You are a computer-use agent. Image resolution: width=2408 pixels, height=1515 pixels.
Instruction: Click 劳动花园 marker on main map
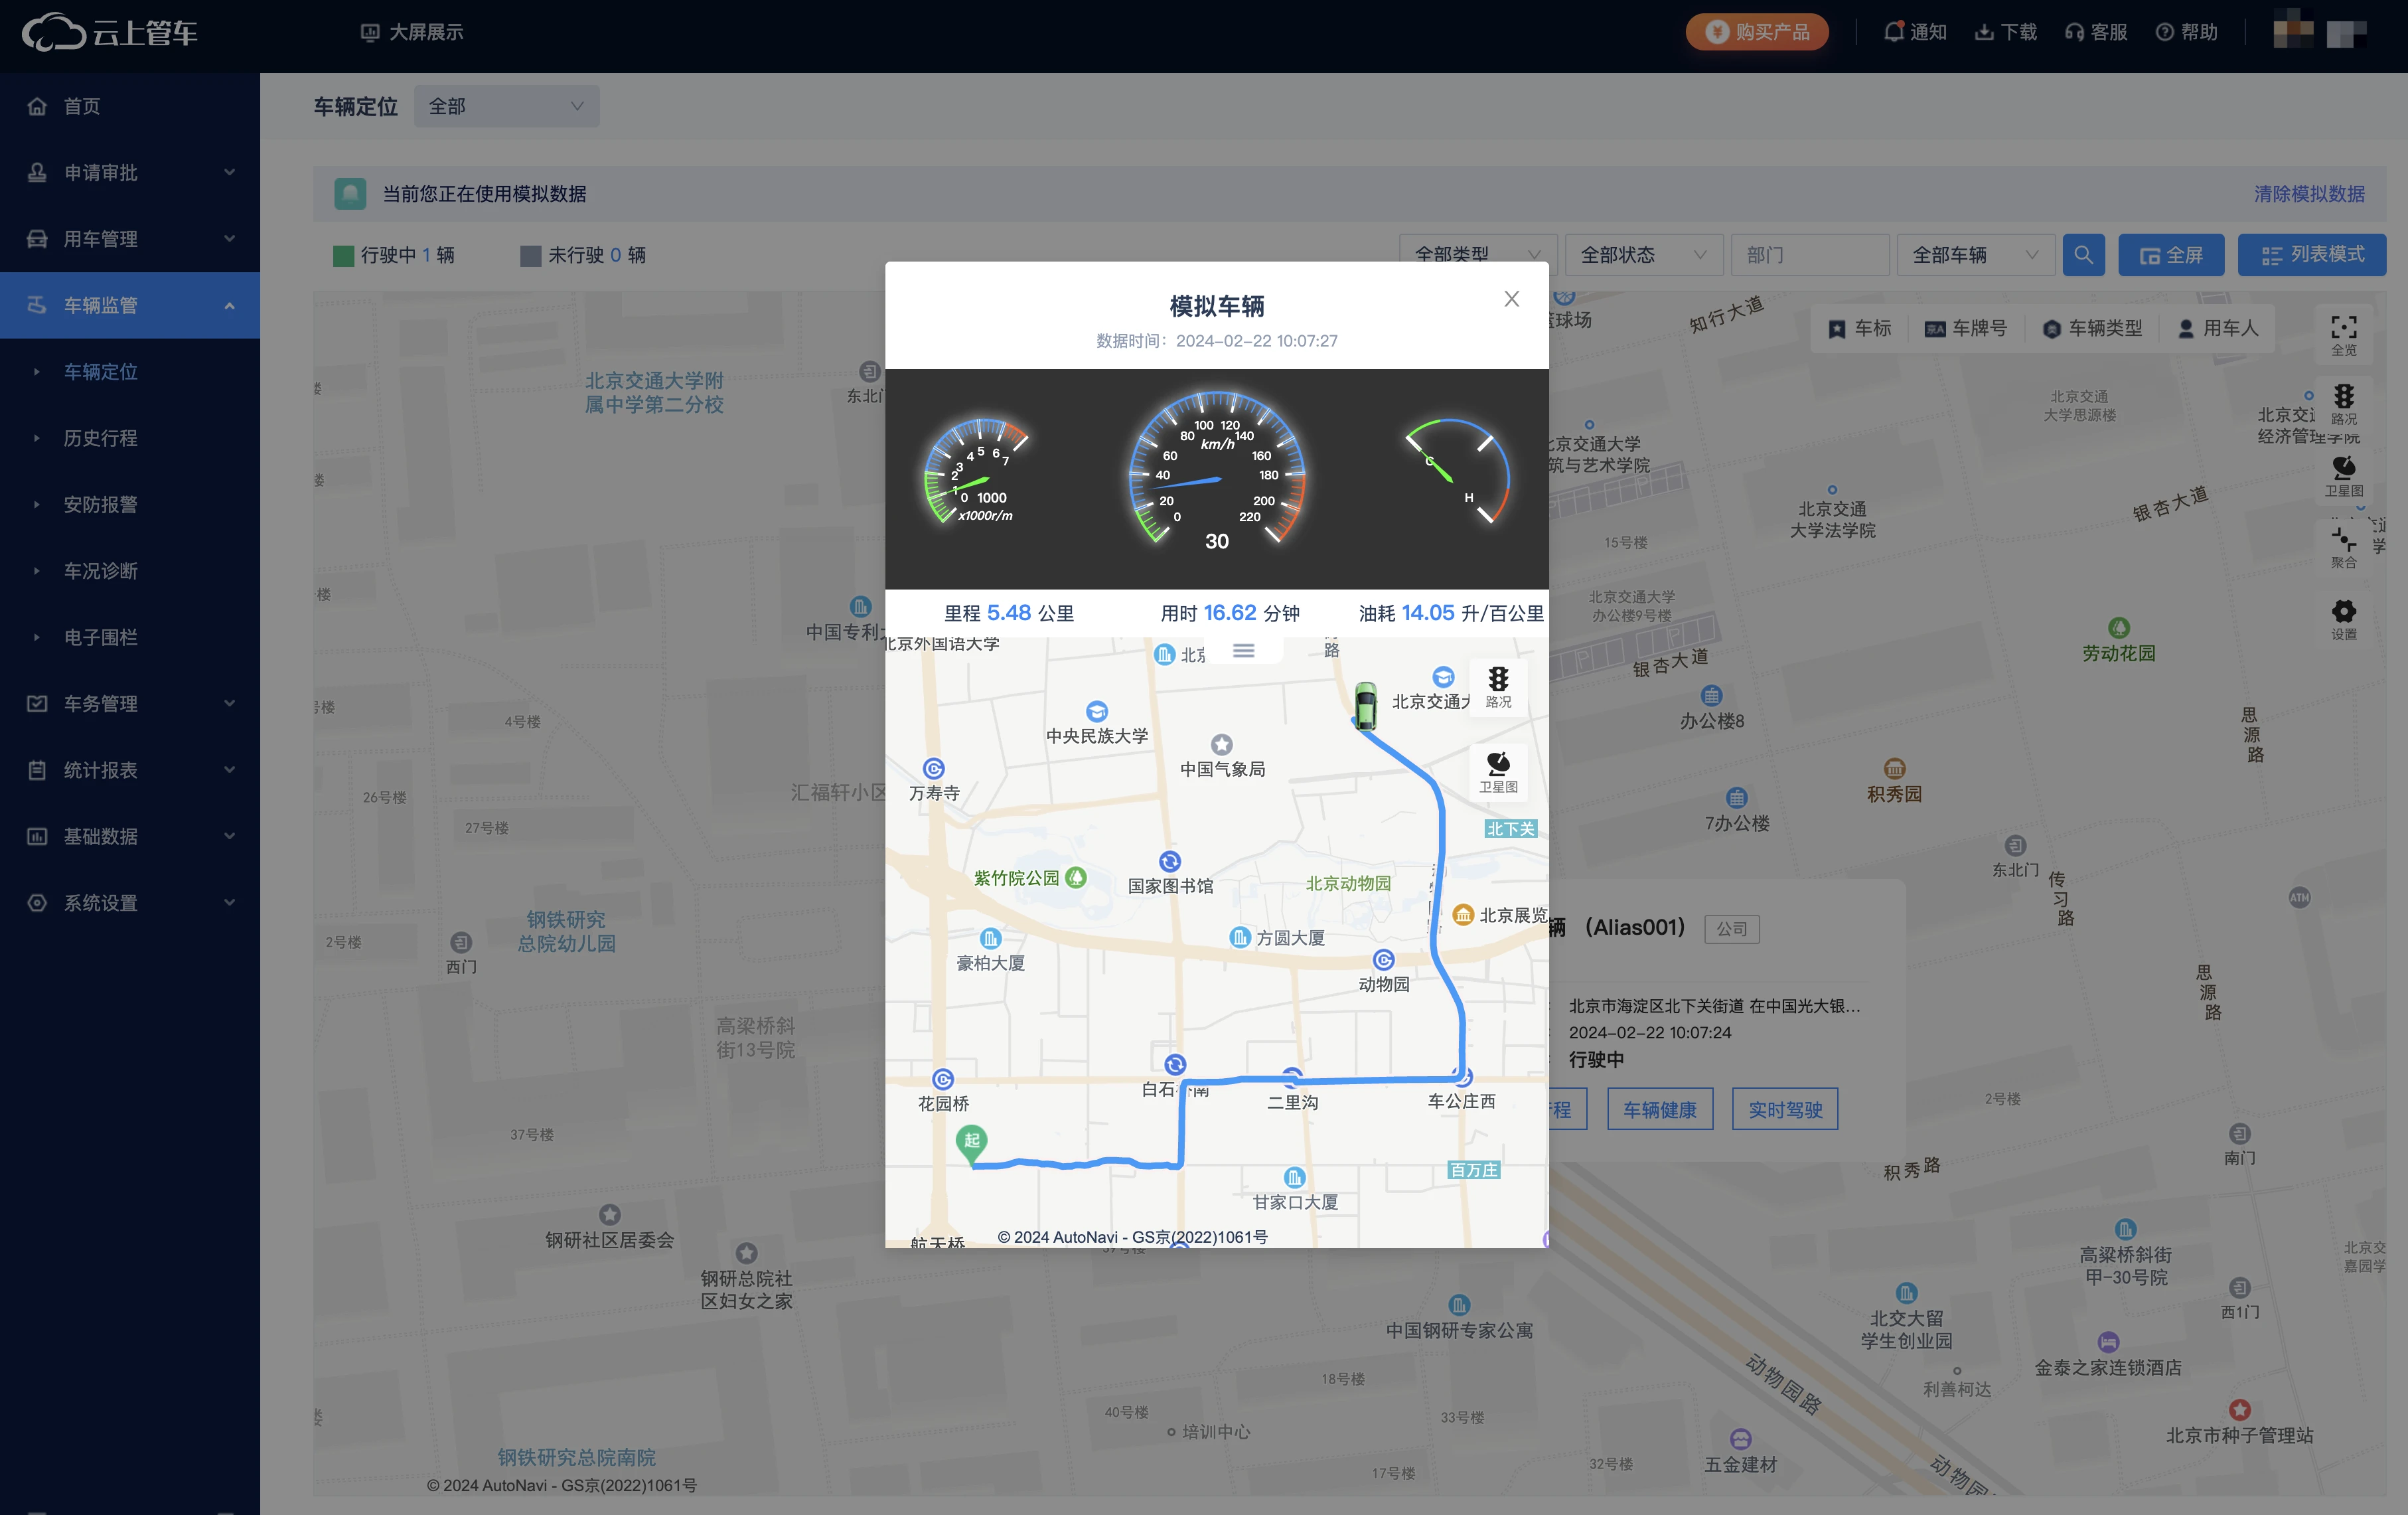(x=2119, y=628)
